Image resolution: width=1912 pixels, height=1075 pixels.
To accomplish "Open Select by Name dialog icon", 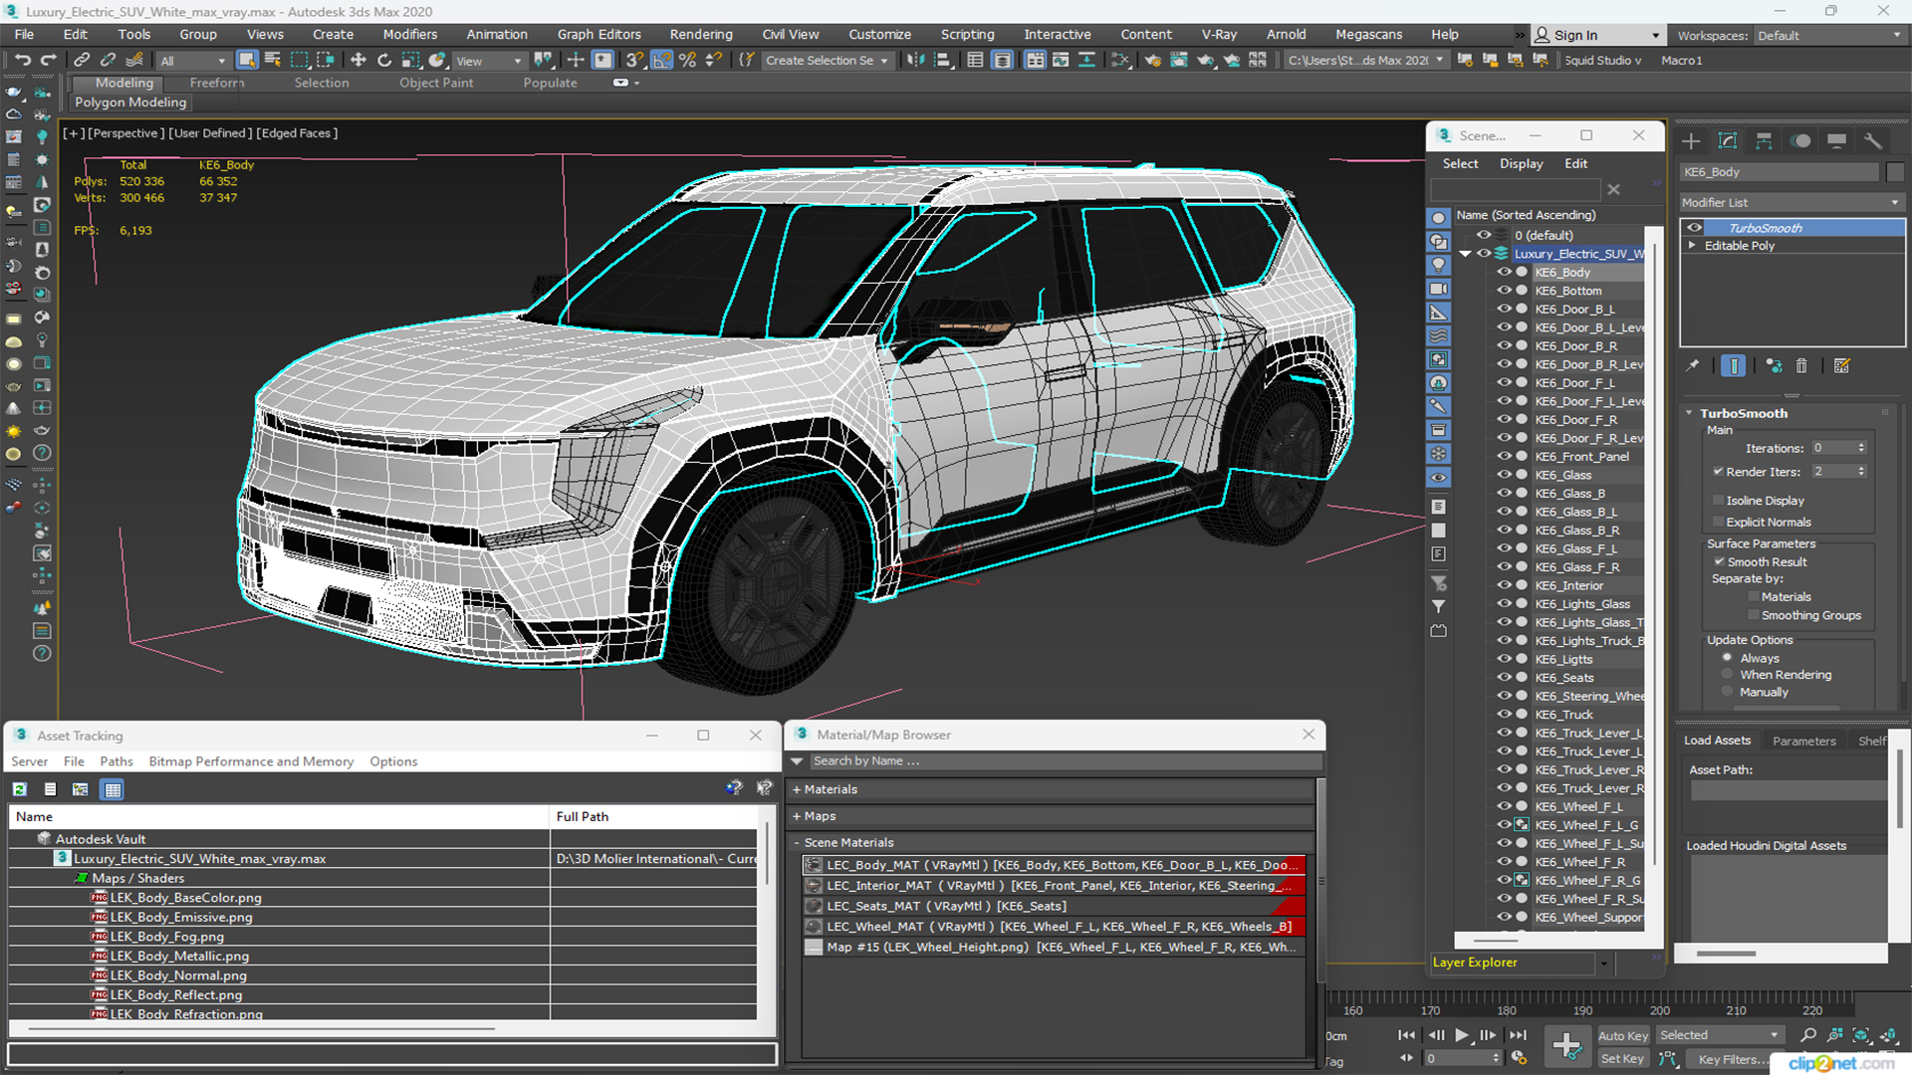I will 273,60.
